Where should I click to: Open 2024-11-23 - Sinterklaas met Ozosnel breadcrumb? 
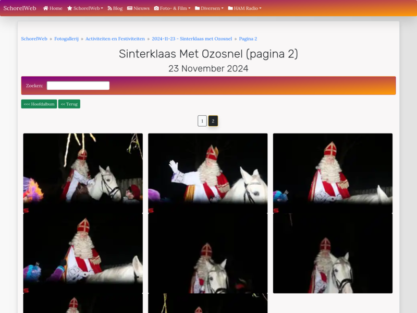[x=192, y=39]
